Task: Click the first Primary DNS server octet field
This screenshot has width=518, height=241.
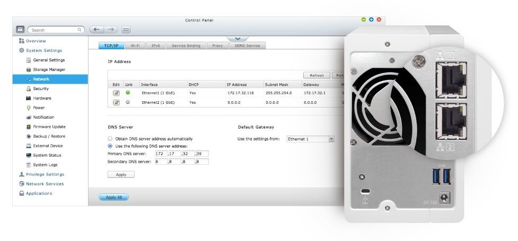Action: point(161,154)
